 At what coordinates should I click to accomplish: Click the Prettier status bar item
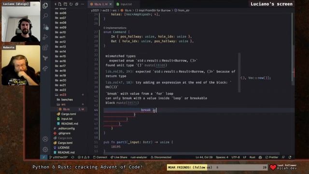coord(271,157)
